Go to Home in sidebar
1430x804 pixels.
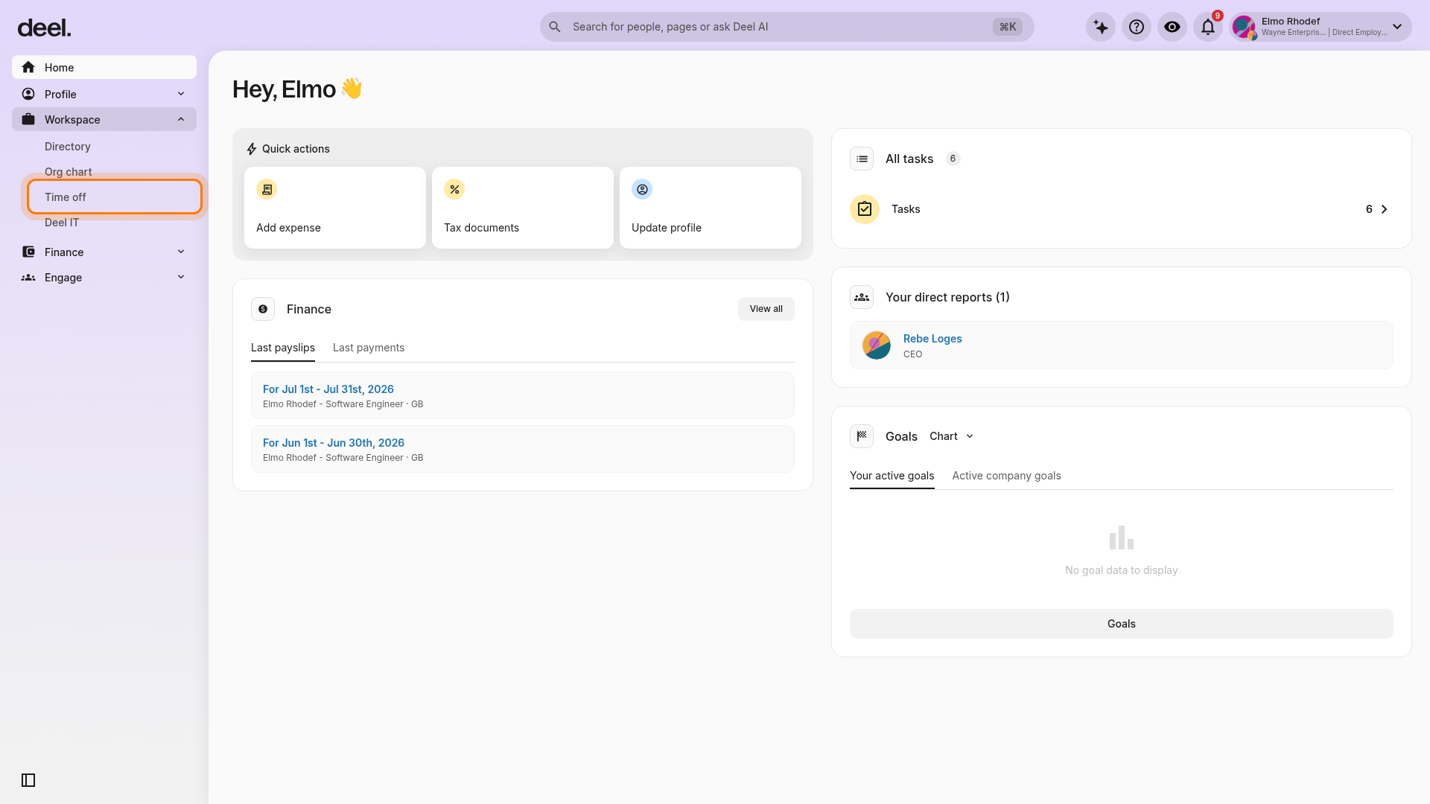[104, 67]
